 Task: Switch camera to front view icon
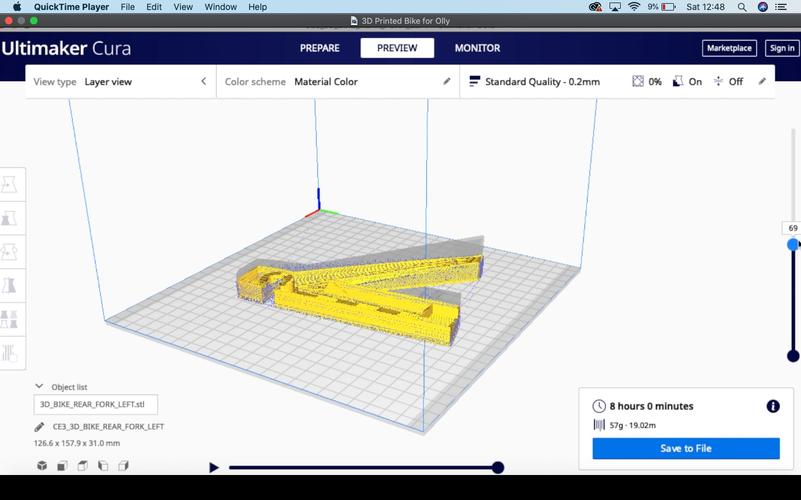pyautogui.click(x=63, y=466)
